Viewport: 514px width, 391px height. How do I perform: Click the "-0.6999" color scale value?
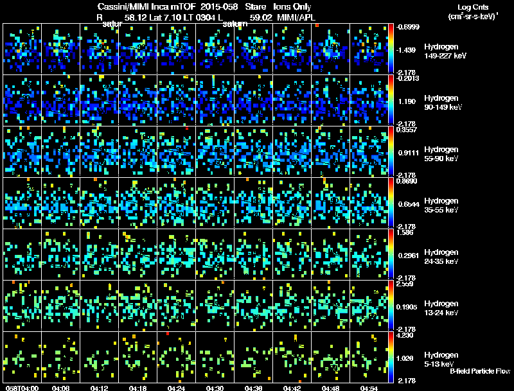tap(407, 27)
